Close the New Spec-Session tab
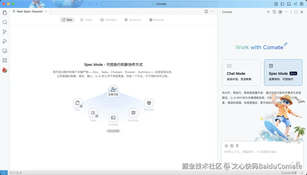Image resolution: width=307 pixels, height=175 pixels. click(46, 12)
